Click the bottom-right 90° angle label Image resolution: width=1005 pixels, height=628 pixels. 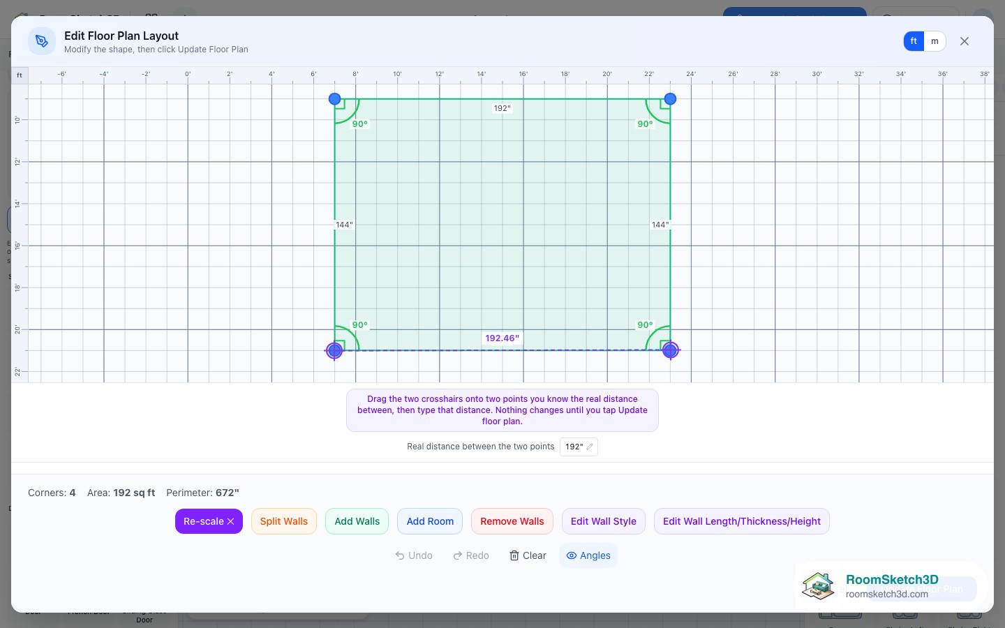[x=645, y=324]
